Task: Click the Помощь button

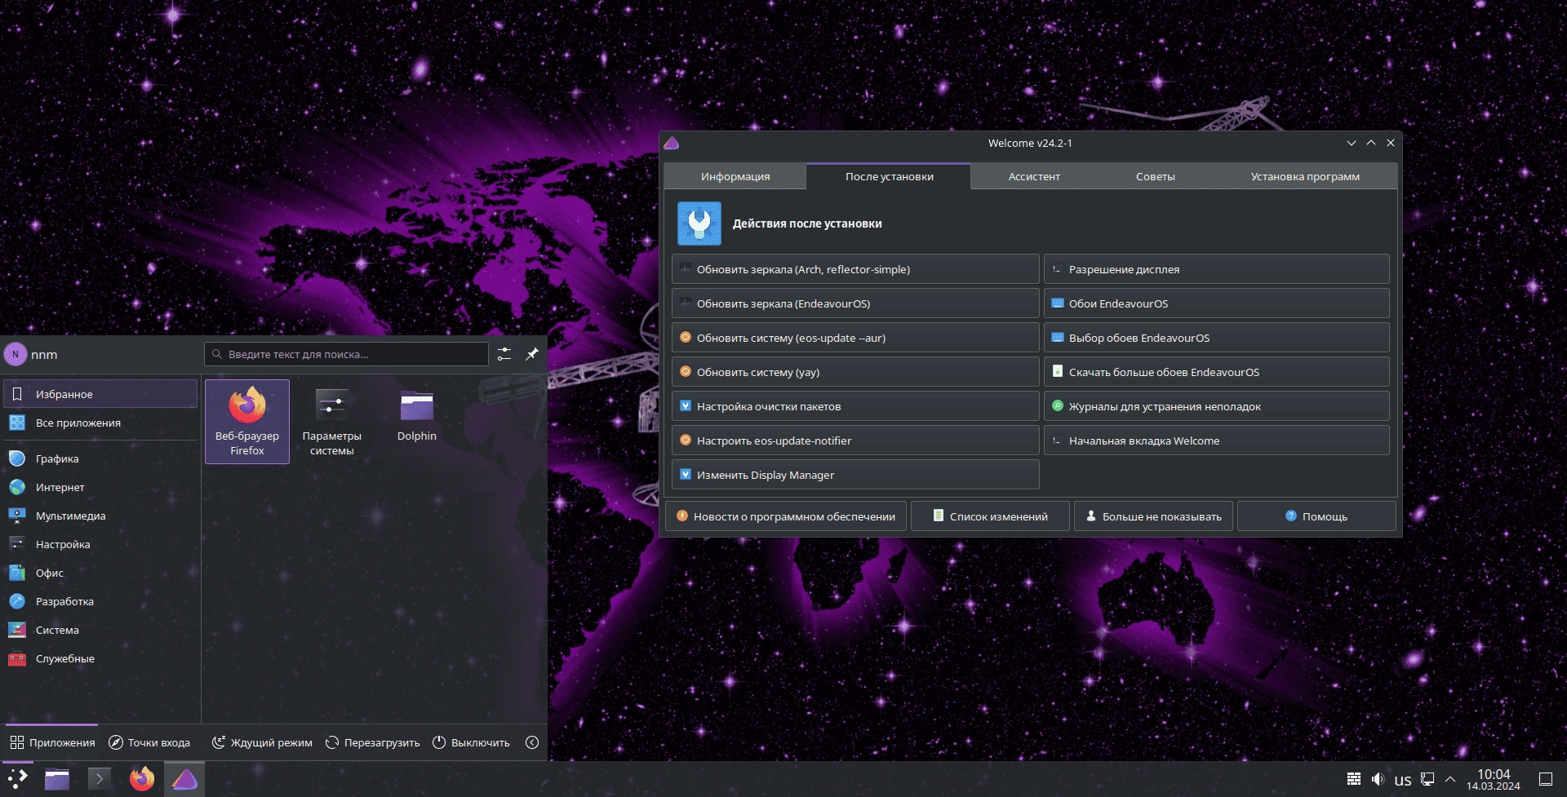Action: 1316,516
